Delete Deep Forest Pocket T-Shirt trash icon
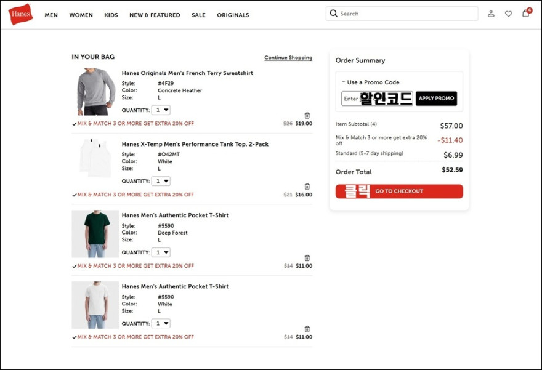Image resolution: width=542 pixels, height=370 pixels. click(x=307, y=258)
